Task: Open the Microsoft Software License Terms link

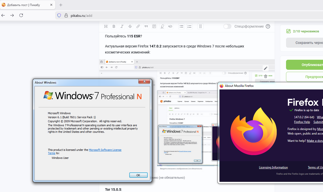Action: (x=105, y=150)
